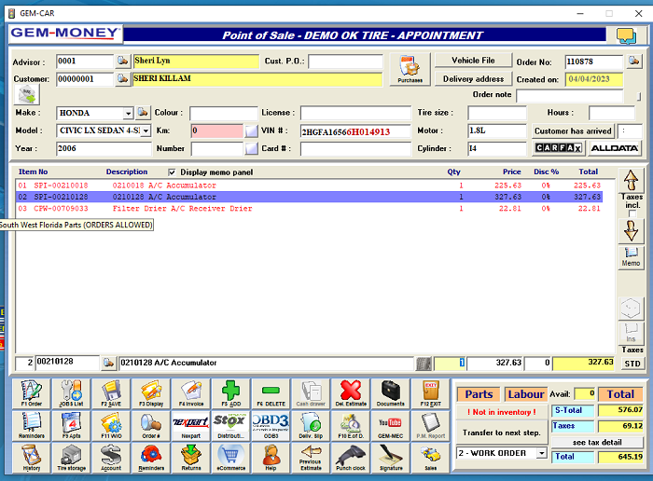
Task: Create an invoice with F4 Invoice
Action: point(190,393)
